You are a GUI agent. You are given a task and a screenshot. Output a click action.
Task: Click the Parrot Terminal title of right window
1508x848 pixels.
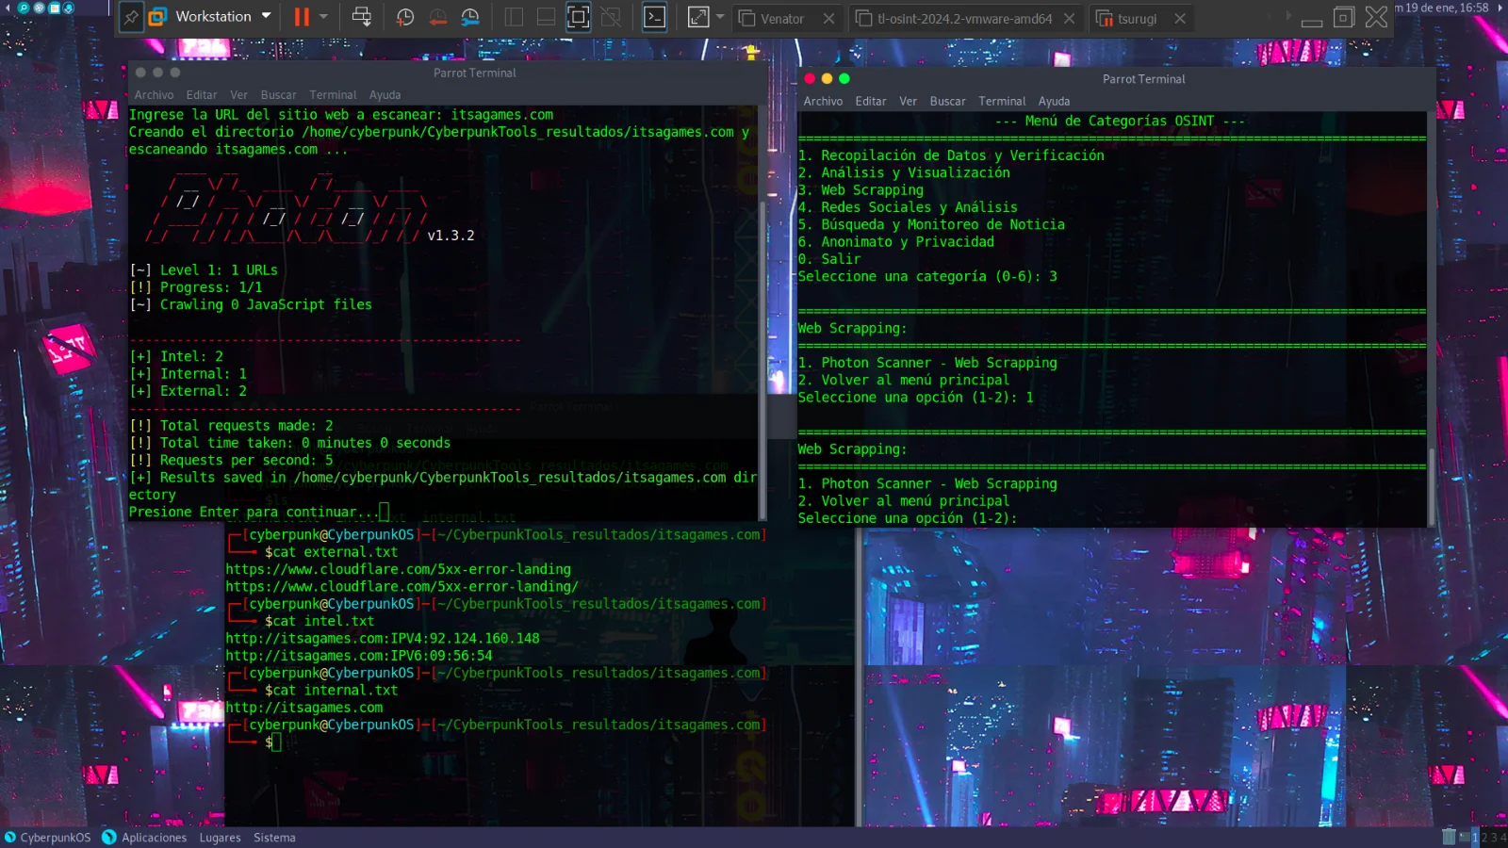pos(1143,79)
